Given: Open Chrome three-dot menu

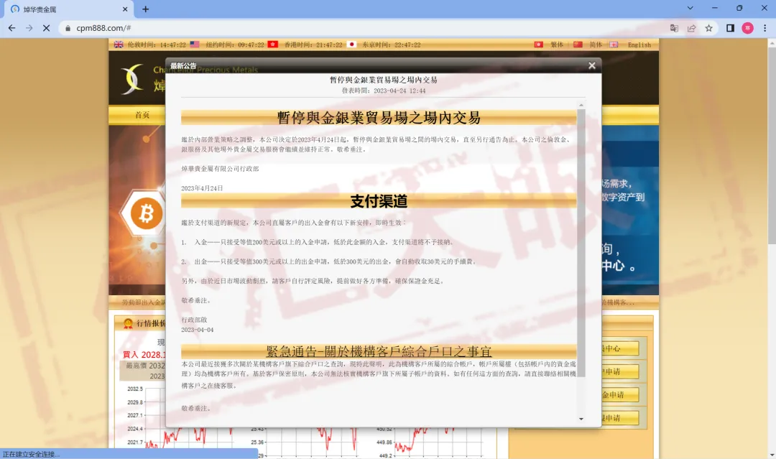Looking at the screenshot, I should click(x=765, y=28).
